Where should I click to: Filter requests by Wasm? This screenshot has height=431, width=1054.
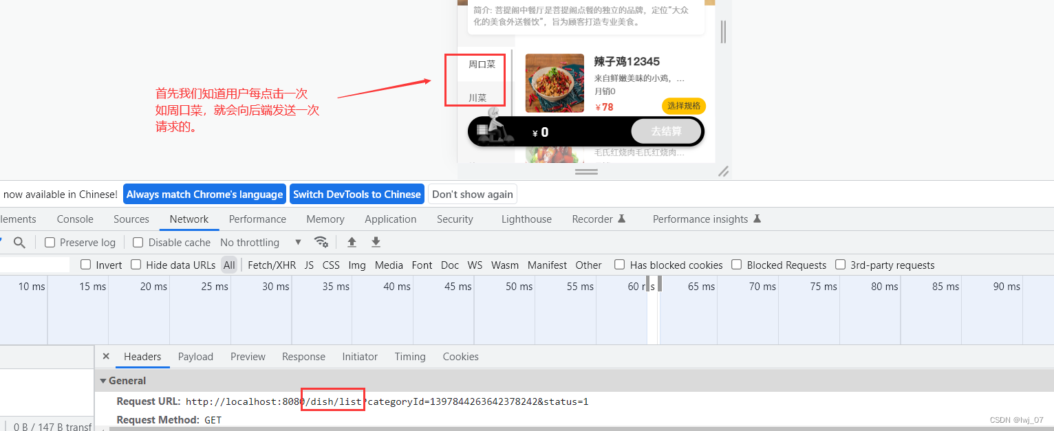tap(505, 265)
